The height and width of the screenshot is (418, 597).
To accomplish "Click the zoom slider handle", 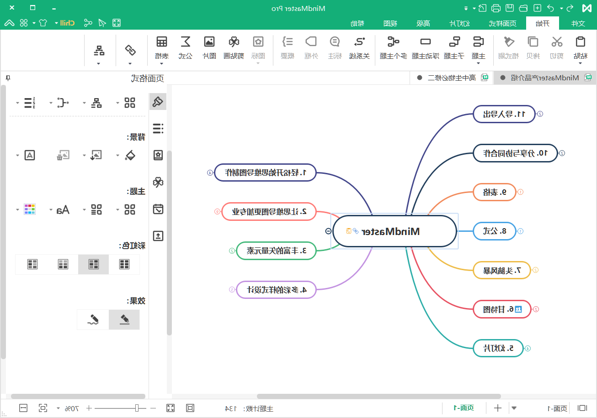I will coord(137,408).
